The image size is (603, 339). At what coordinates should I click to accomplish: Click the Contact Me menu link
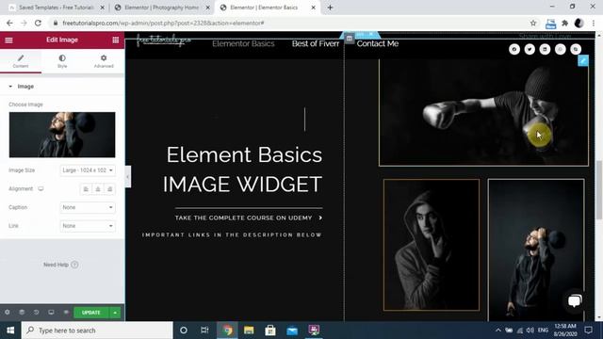377,44
